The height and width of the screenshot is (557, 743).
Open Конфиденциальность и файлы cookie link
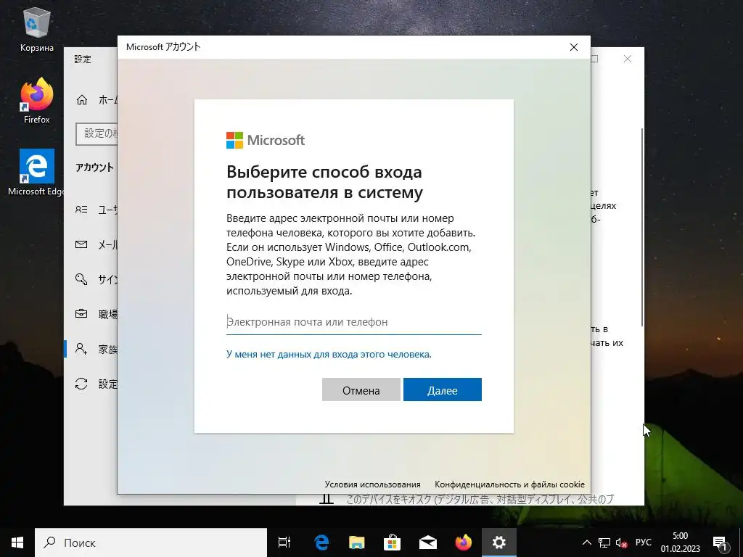[x=509, y=484]
